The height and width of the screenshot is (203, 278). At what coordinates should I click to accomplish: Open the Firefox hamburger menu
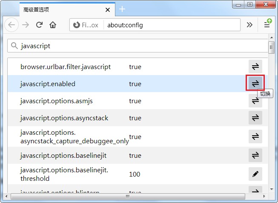point(267,25)
